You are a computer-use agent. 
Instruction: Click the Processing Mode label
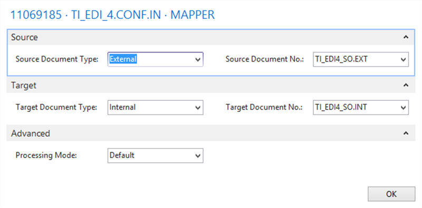point(46,155)
